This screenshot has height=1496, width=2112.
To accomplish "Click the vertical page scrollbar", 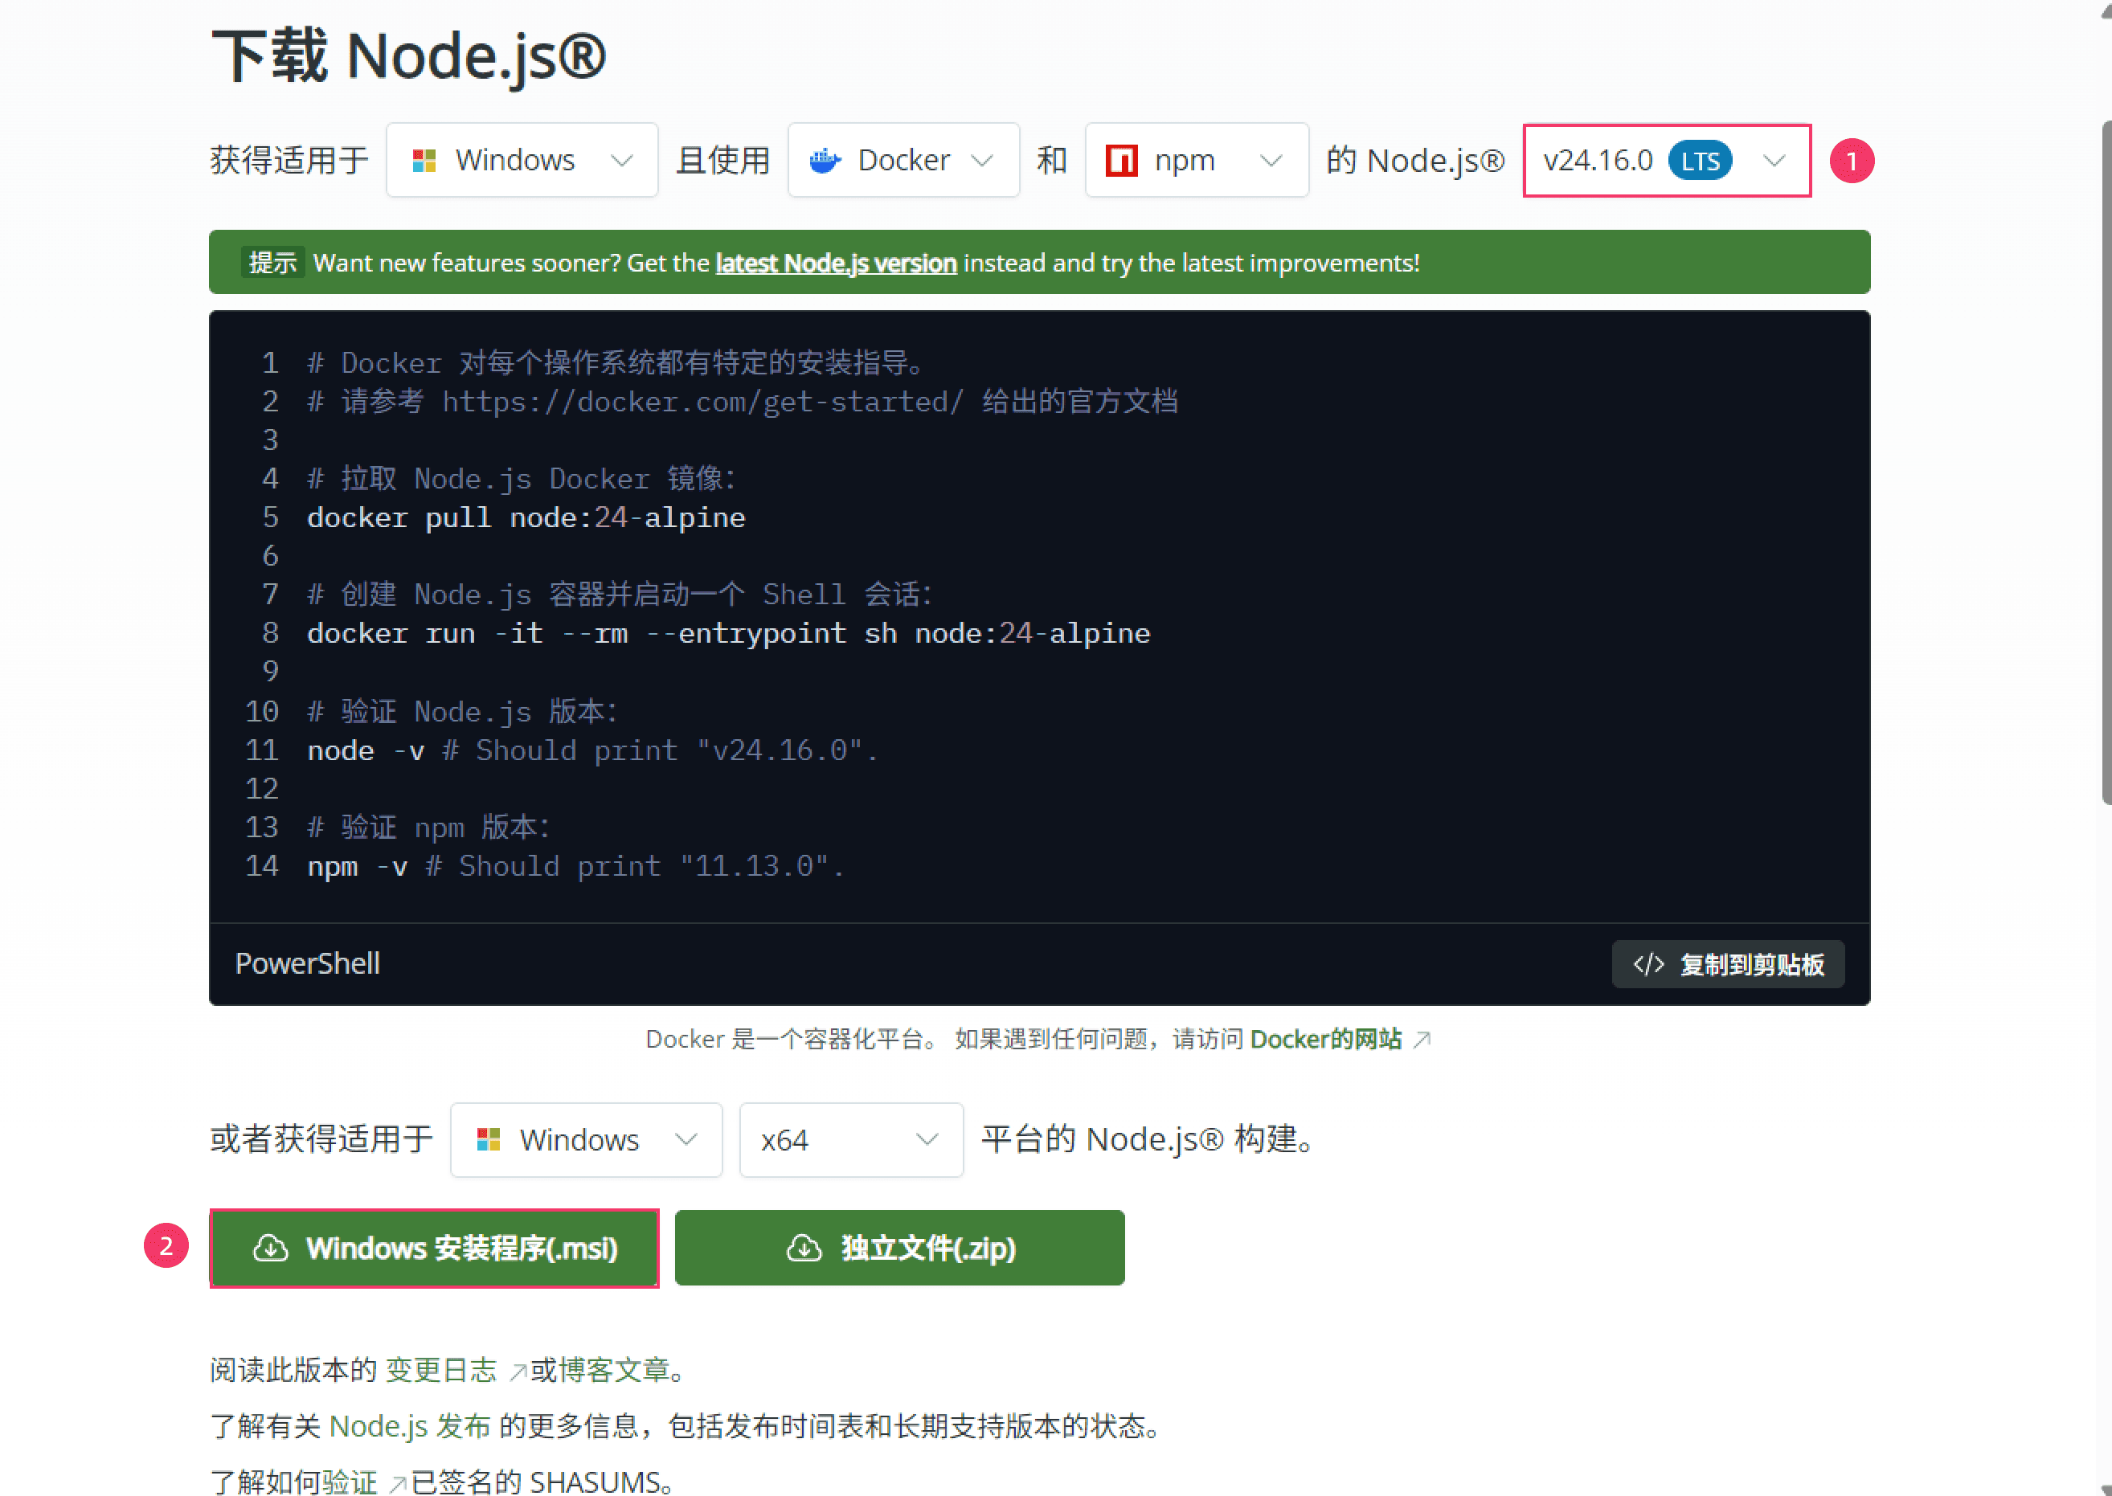I will click(x=2105, y=460).
